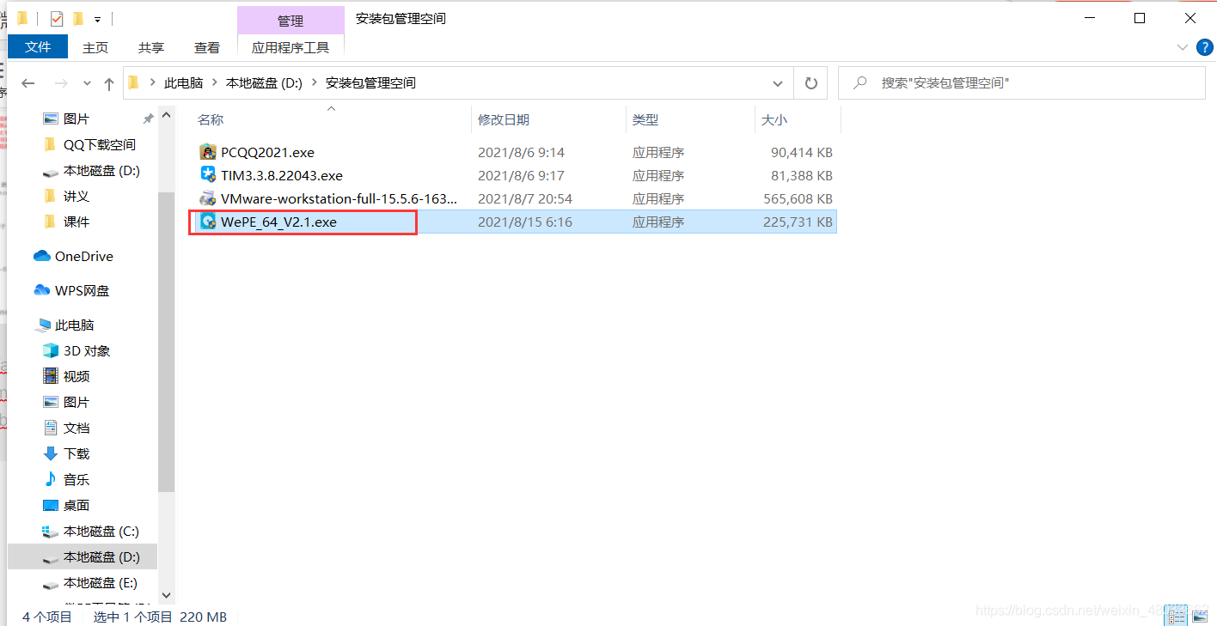Click the 2021/8/15 6:16 modified date
1217x626 pixels.
525,222
